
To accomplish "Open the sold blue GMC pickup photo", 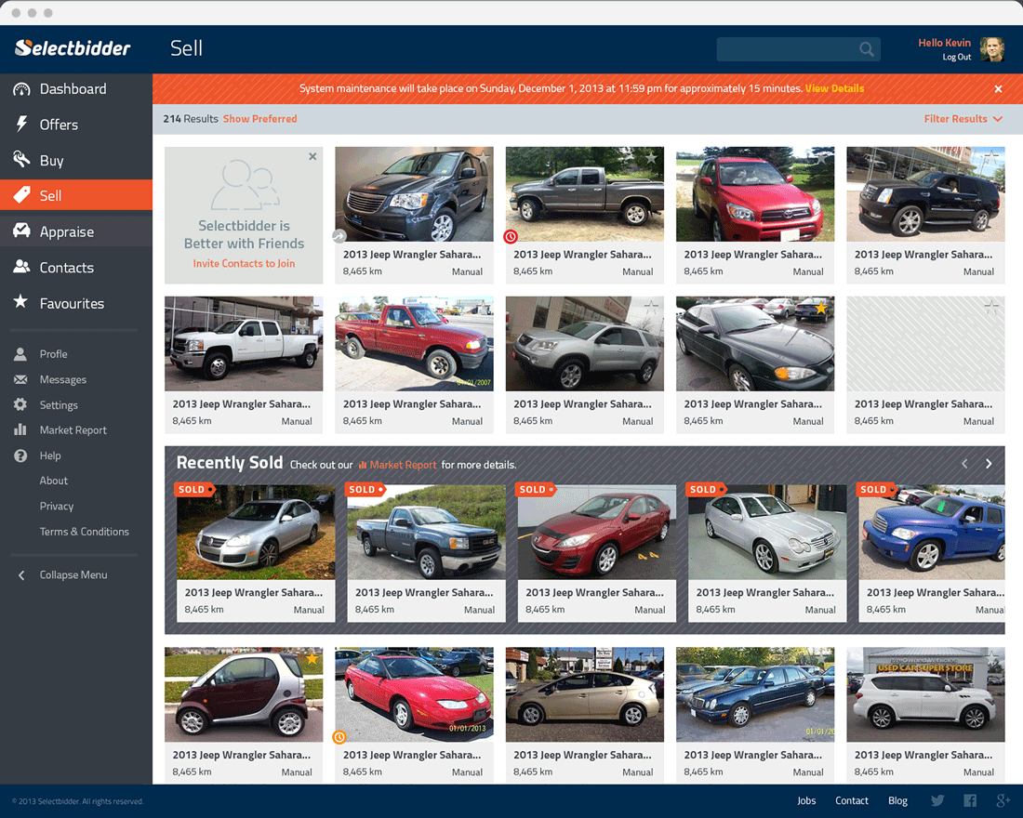I will coord(426,533).
